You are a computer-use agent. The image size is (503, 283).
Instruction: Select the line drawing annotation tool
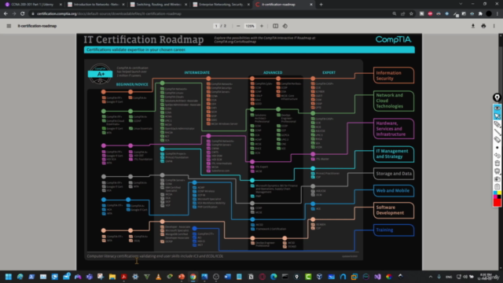[497, 132]
